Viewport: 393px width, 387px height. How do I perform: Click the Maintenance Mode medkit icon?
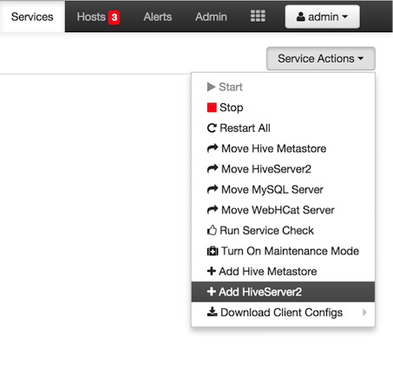tap(213, 251)
